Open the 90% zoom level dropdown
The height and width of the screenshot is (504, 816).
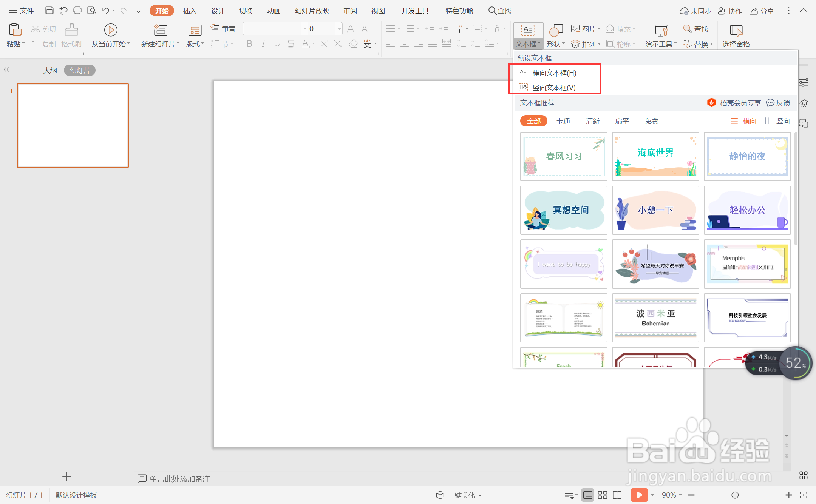coord(672,495)
